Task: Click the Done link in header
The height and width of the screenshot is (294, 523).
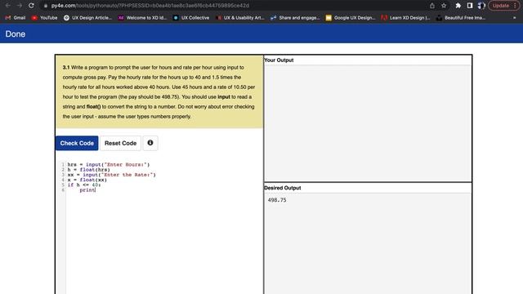Action: [16, 34]
